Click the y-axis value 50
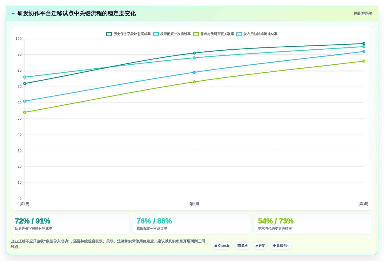 pyautogui.click(x=19, y=119)
